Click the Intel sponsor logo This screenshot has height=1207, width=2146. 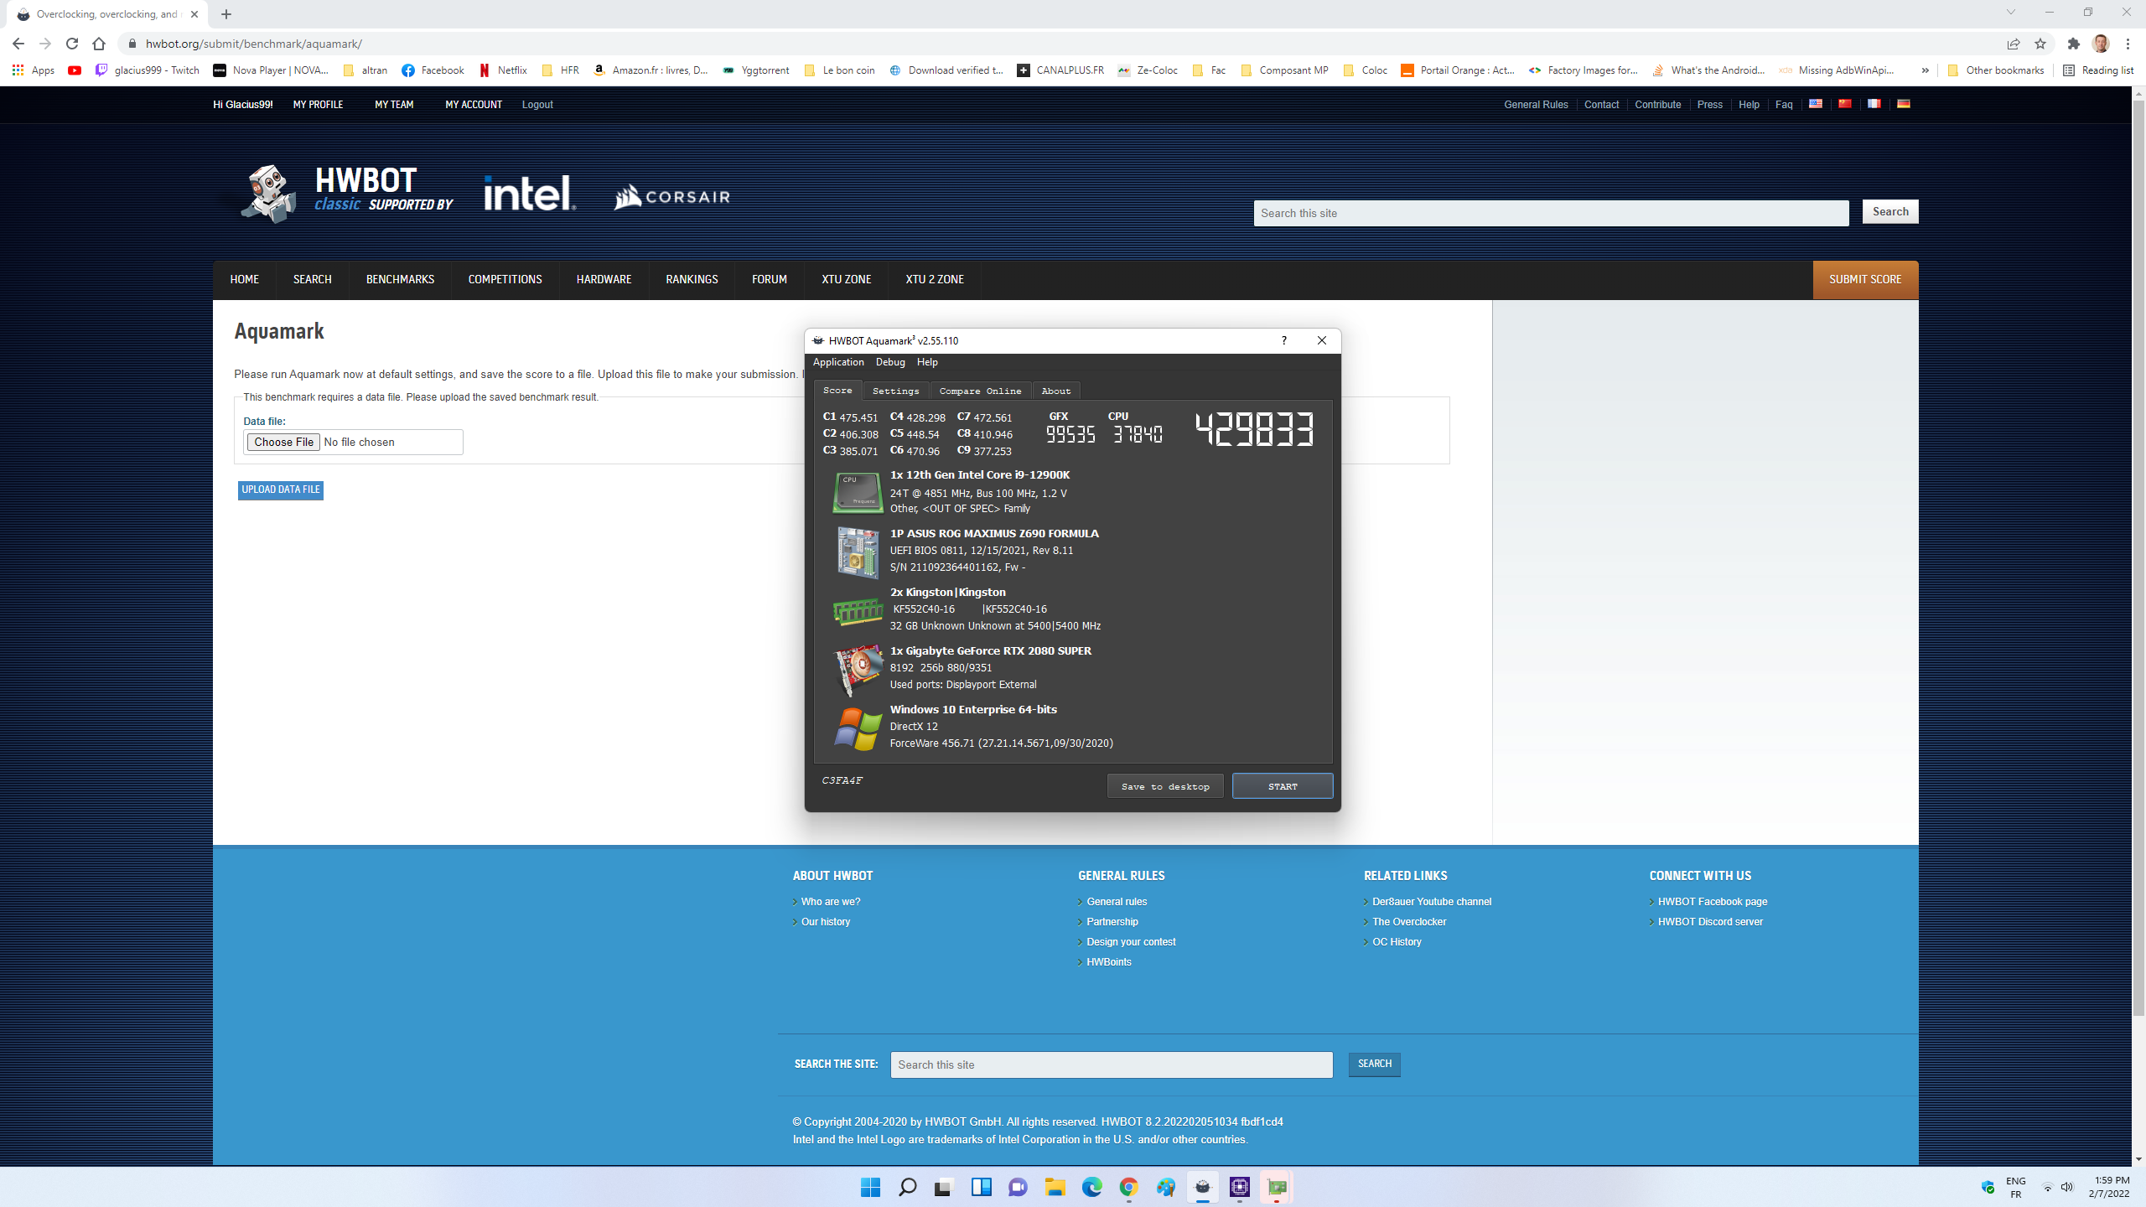530,194
